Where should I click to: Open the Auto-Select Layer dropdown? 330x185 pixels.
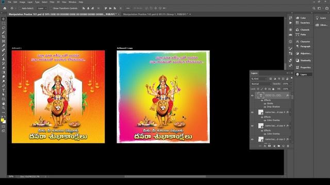pyautogui.click(x=42, y=8)
